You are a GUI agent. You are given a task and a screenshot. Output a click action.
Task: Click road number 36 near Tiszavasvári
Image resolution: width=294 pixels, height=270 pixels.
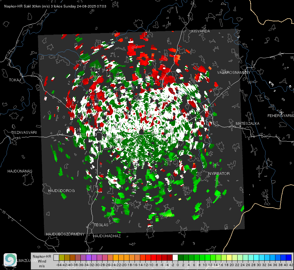click(19, 138)
